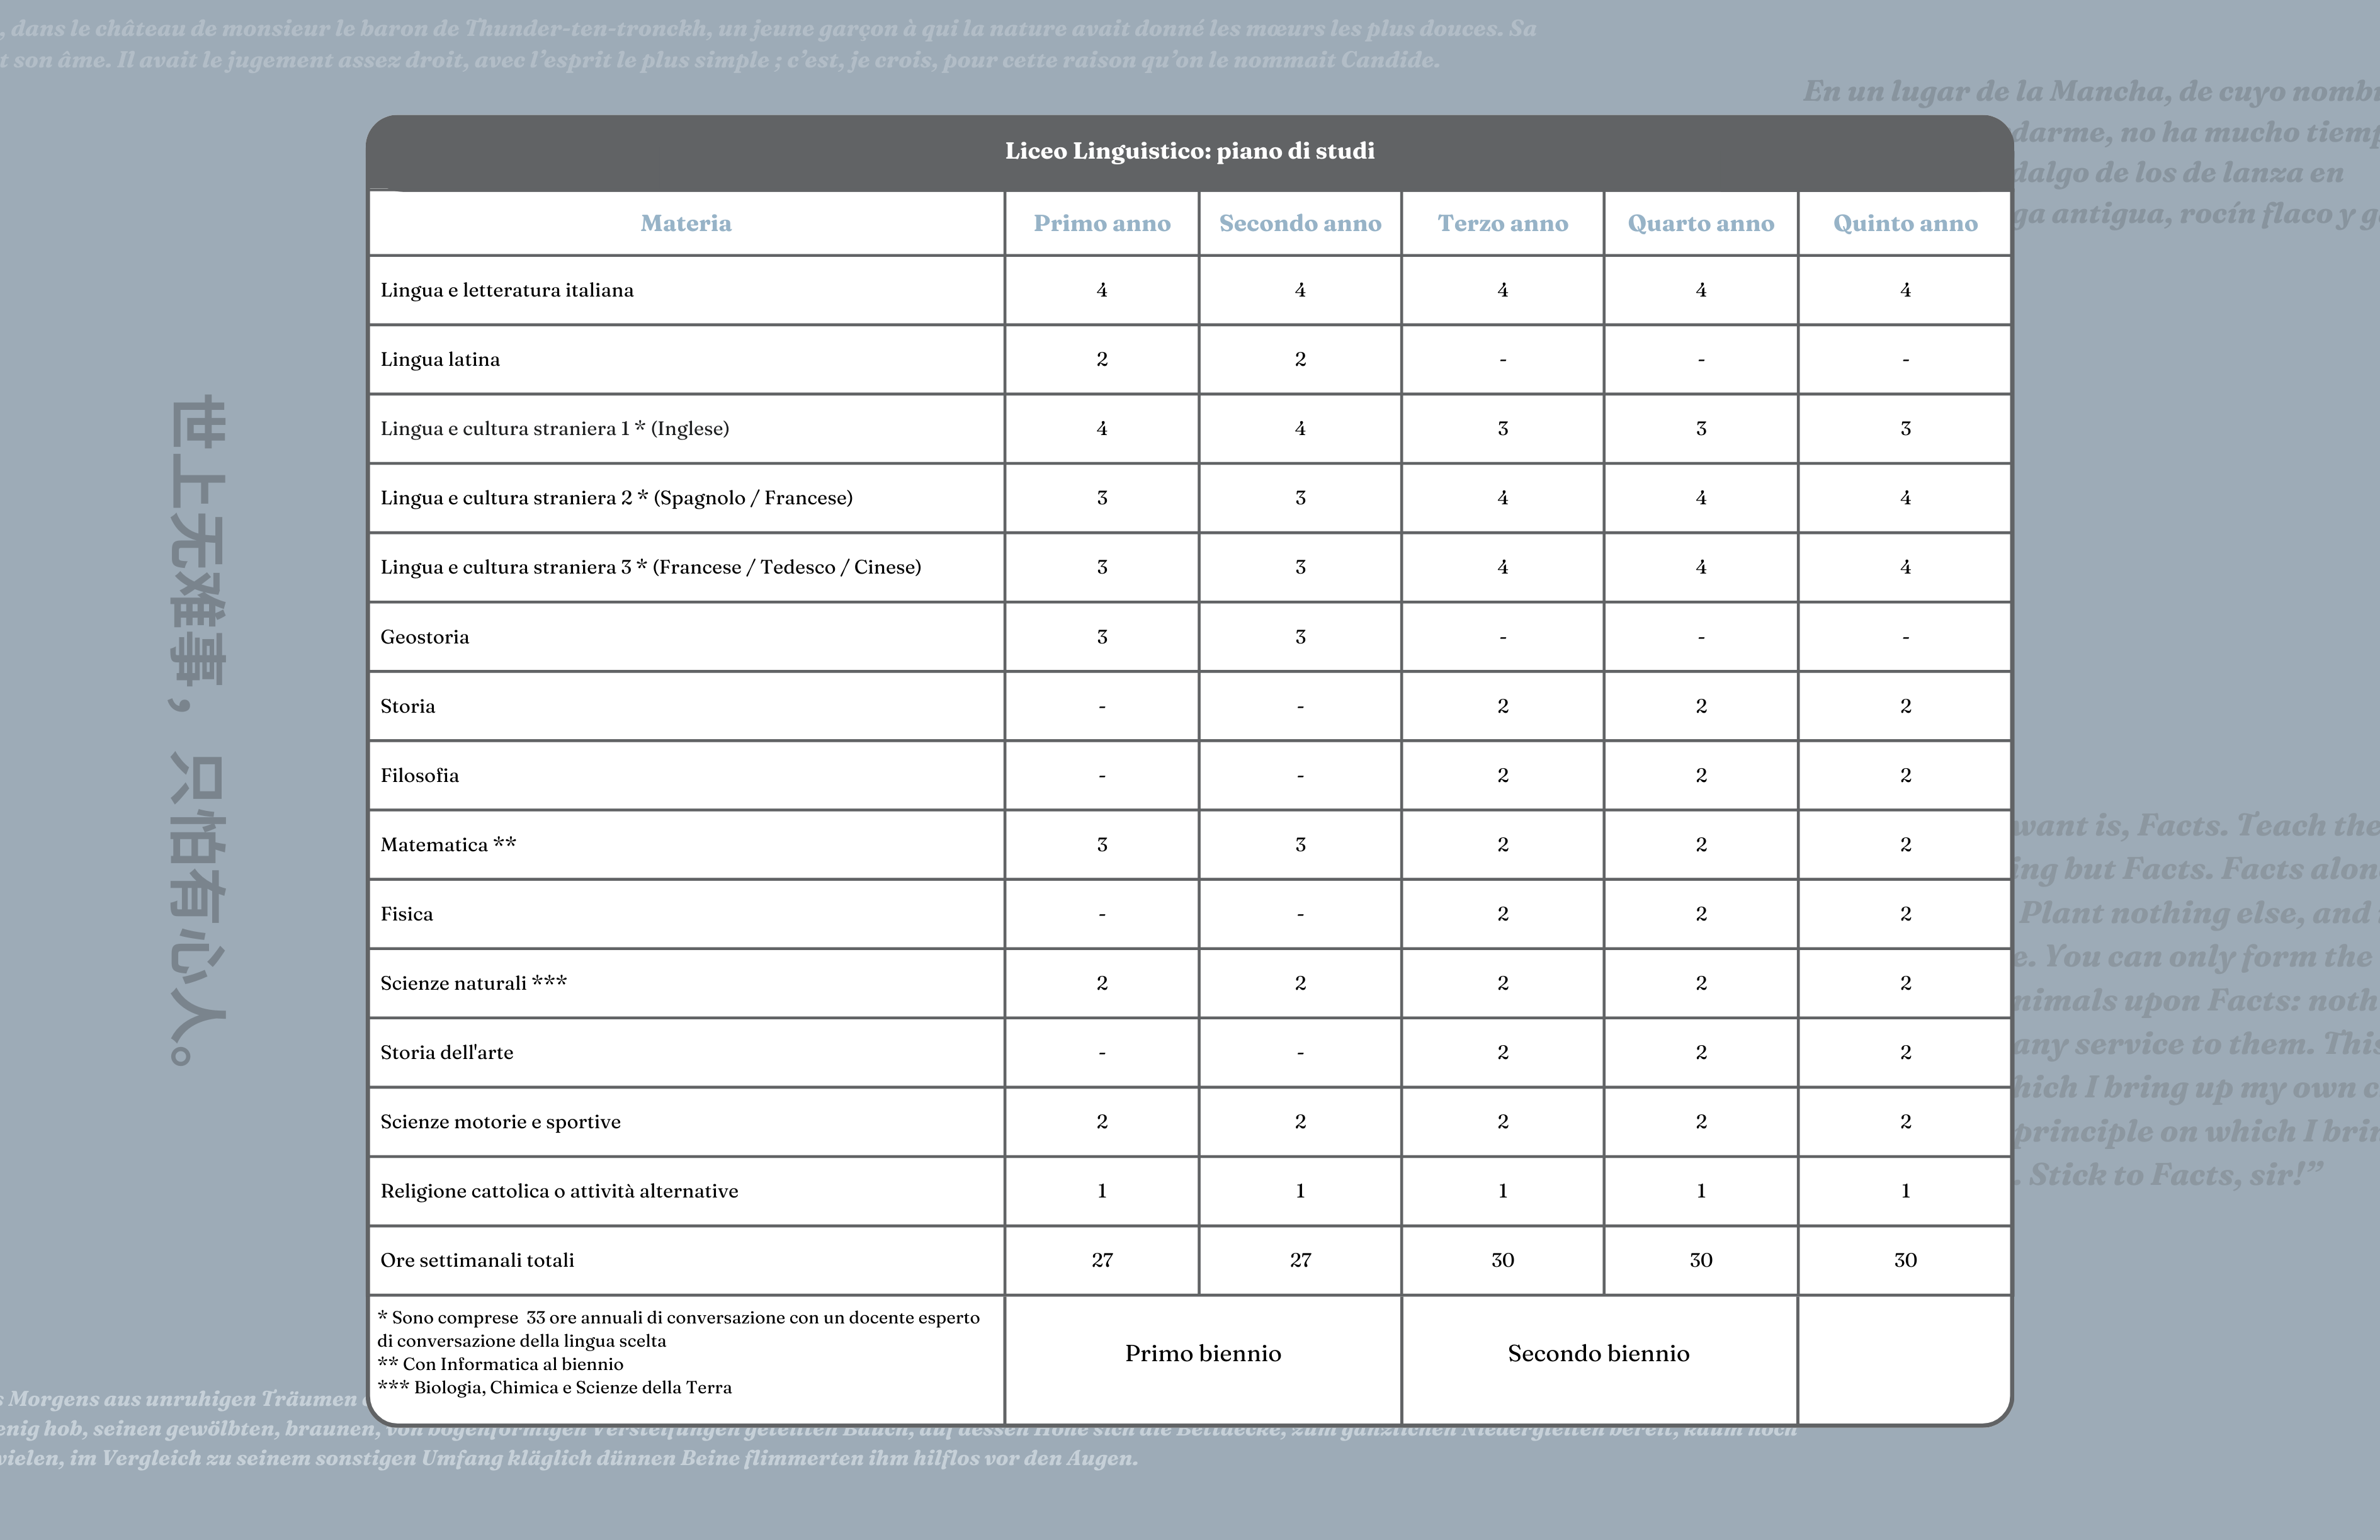This screenshot has width=2380, height=1540.
Task: Select the Materia column header
Action: 686,223
